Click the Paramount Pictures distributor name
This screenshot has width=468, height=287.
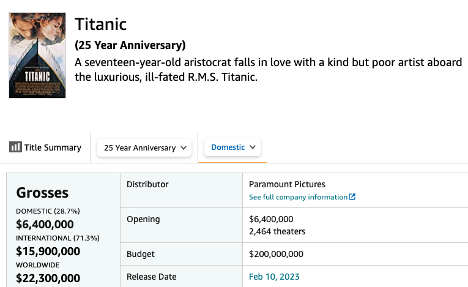pyautogui.click(x=287, y=184)
